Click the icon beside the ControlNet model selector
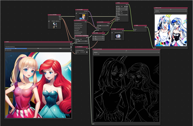This screenshot has width=193, height=126. coord(76,13)
